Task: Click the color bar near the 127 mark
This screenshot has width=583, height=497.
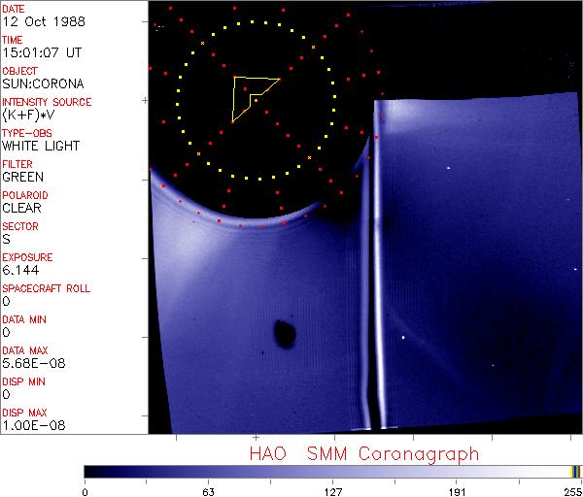Action: point(332,471)
